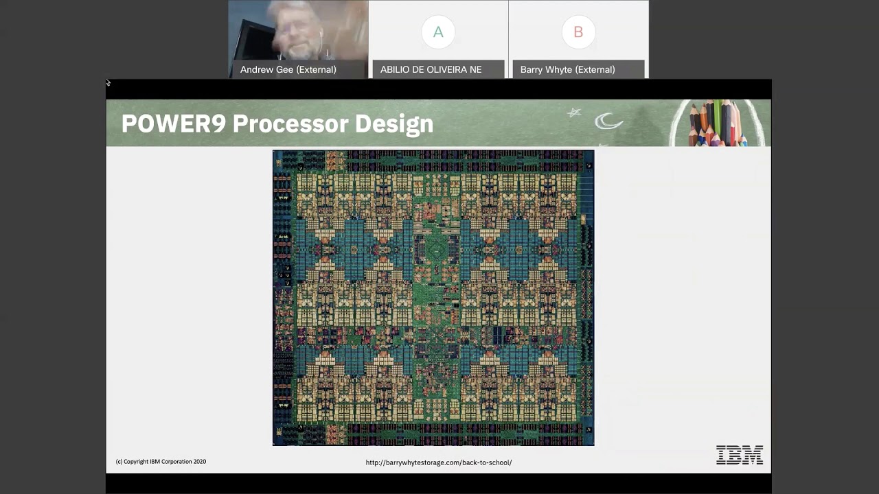This screenshot has width=879, height=494.
Task: Click the 'ABILIO DE OLIVEIRA NE' name label
Action: [431, 69]
